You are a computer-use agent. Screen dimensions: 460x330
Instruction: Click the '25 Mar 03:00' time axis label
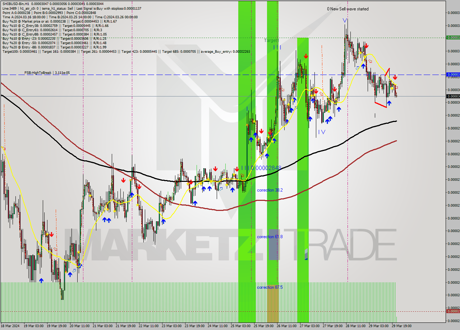(240, 326)
